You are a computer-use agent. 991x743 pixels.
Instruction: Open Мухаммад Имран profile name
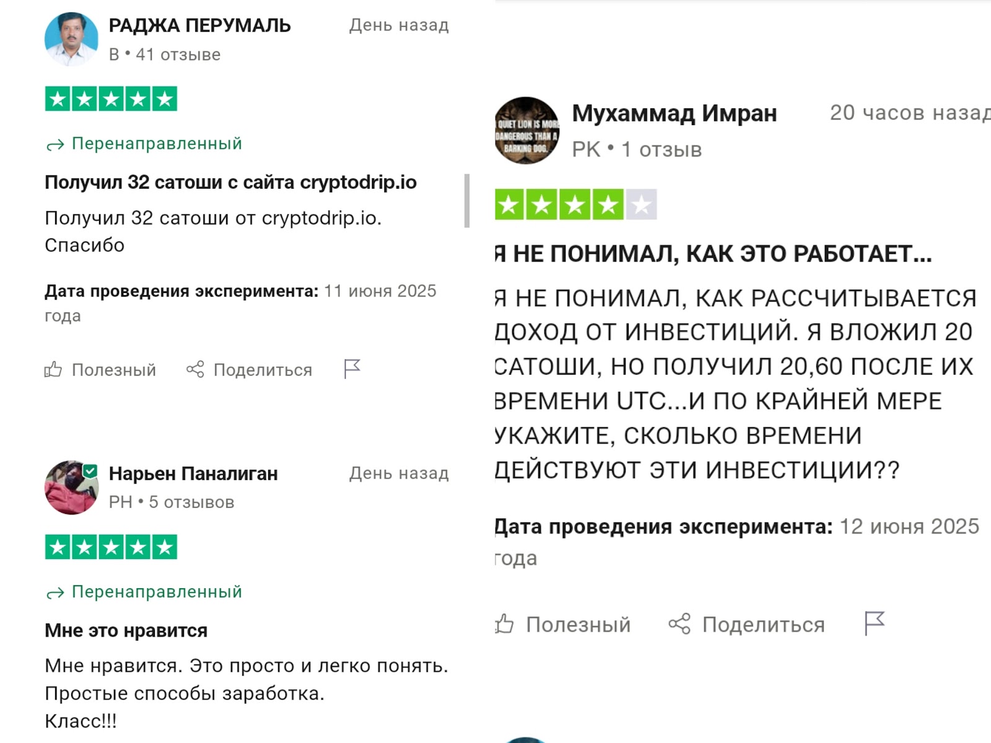pyautogui.click(x=674, y=113)
